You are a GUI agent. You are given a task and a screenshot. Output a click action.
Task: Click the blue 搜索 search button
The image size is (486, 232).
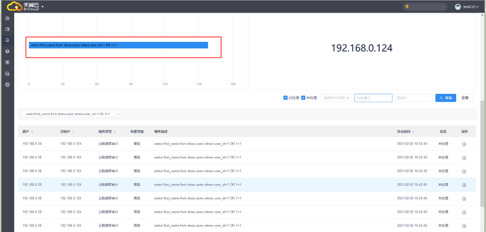tap(445, 98)
